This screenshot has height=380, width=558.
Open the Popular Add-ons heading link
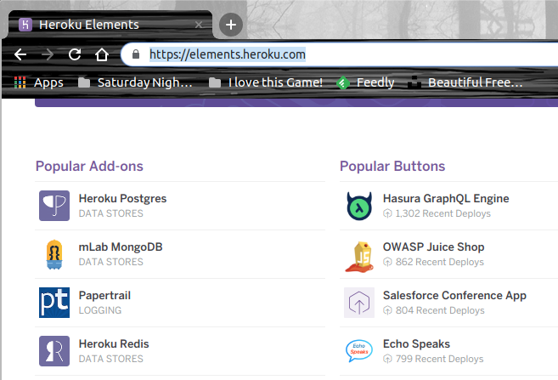[x=89, y=166]
